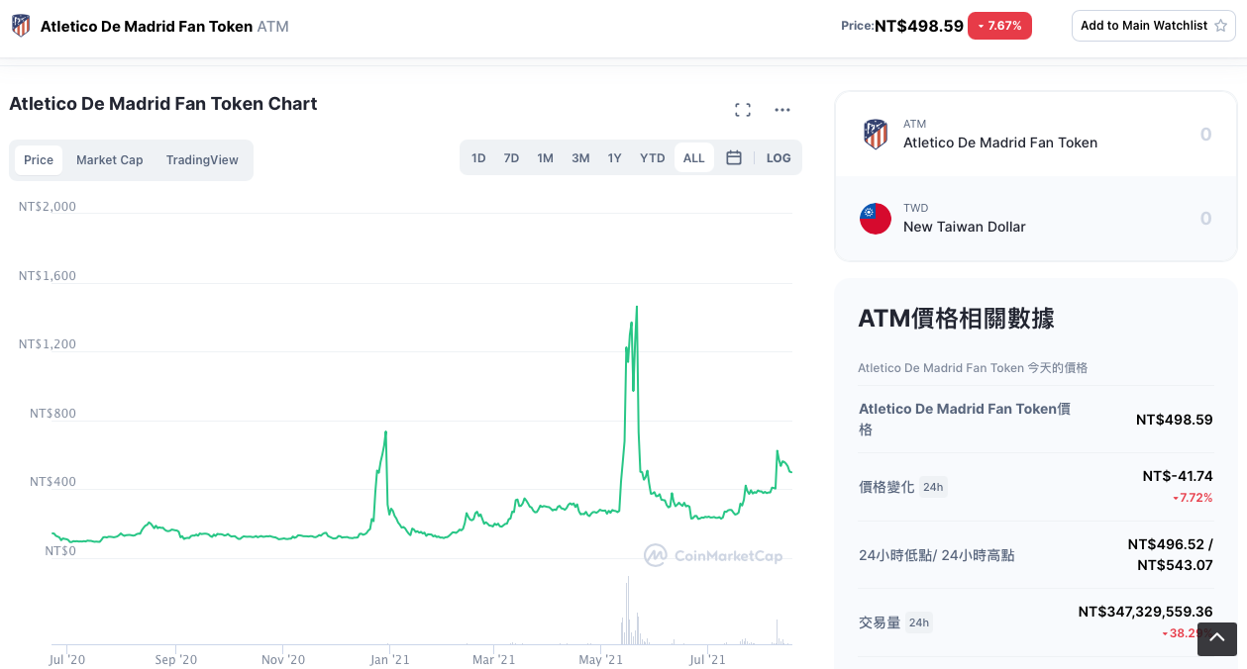Viewport: 1247px width, 669px height.
Task: Click New Taiwan Dollar currency label
Action: pos(964,227)
